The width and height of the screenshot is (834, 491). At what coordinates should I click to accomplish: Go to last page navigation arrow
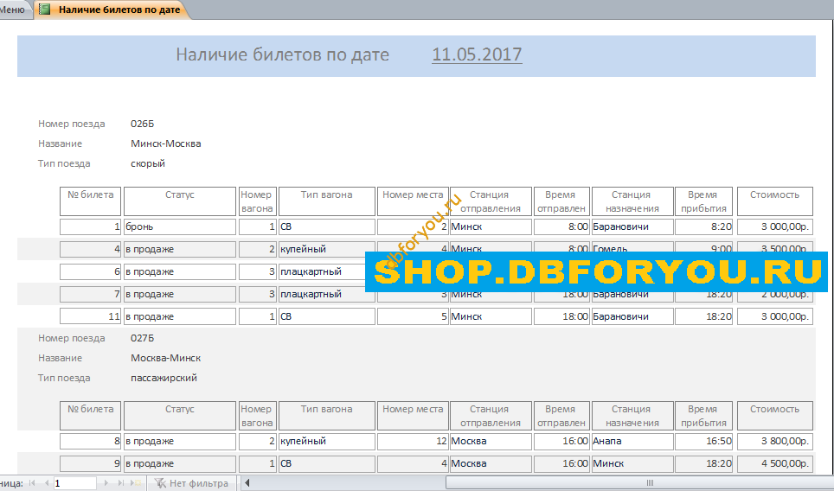click(121, 483)
